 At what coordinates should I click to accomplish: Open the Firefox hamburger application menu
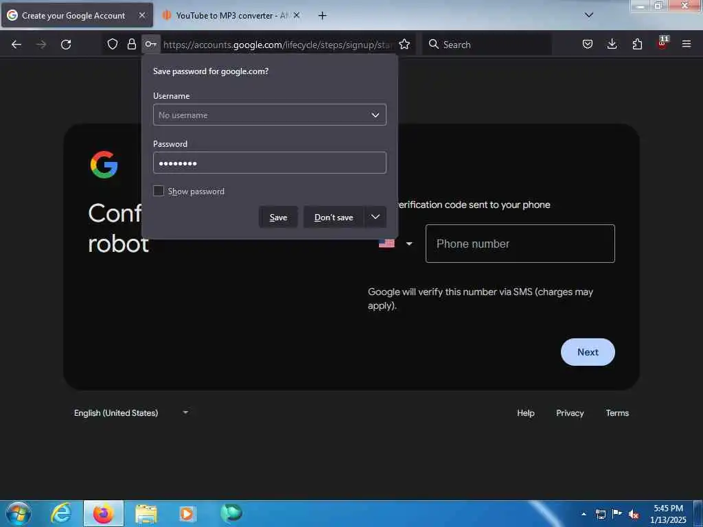click(687, 44)
